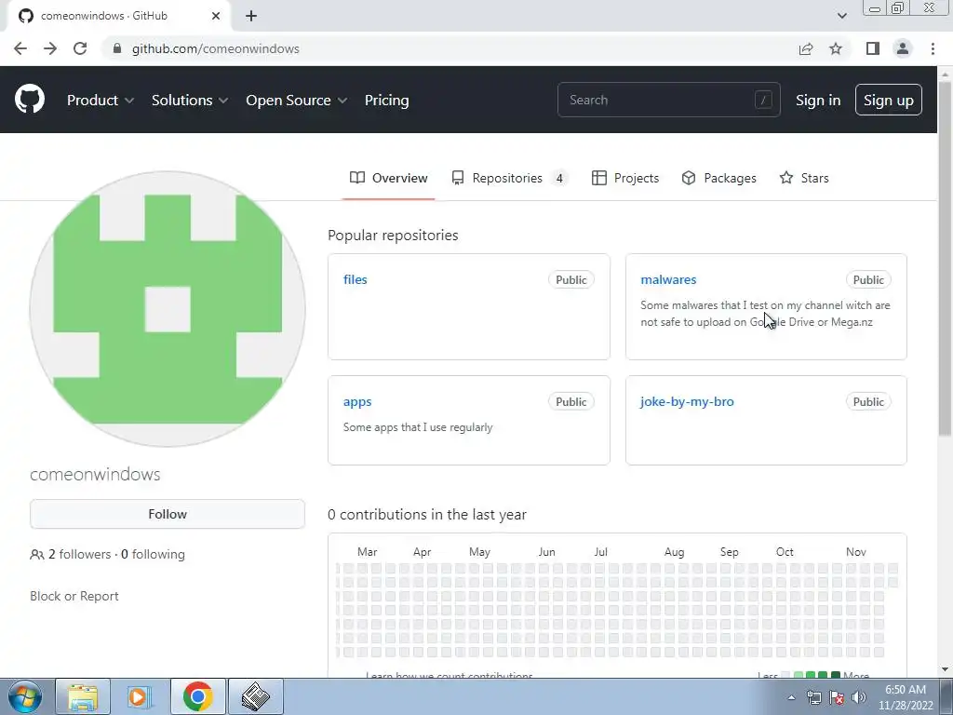
Task: Click the Follow button
Action: [x=168, y=514]
